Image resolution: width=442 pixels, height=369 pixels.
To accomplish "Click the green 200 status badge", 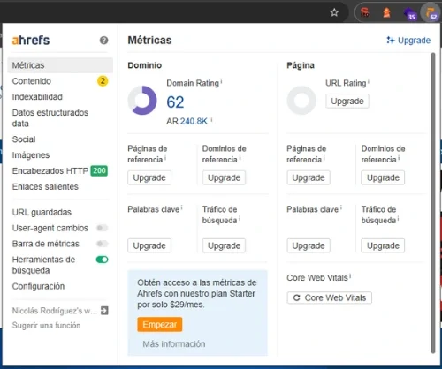I will coord(99,170).
